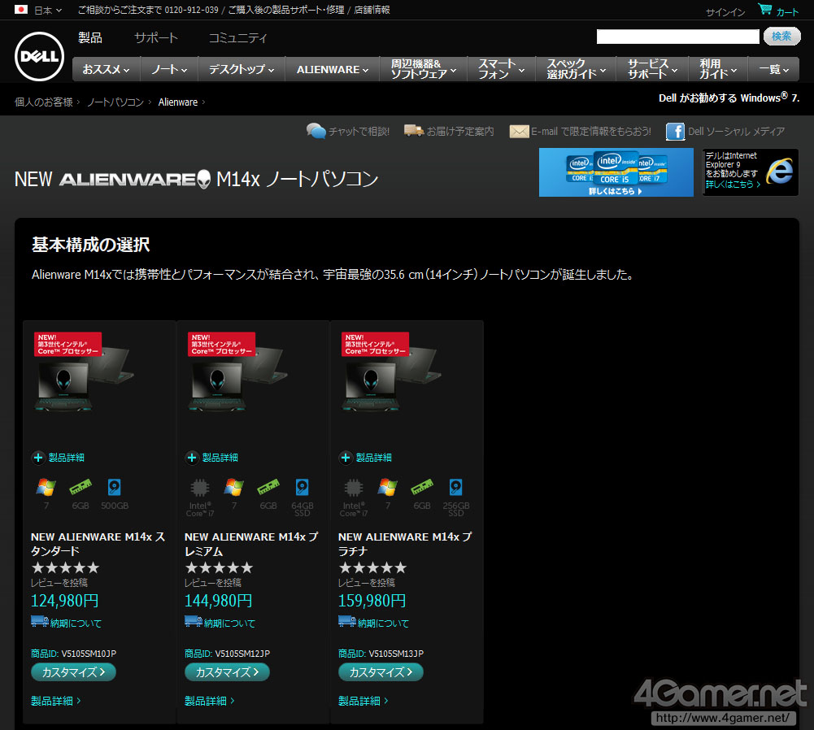The image size is (814, 730).
Task: Expand the スマートフォン menu
Action: [x=501, y=69]
